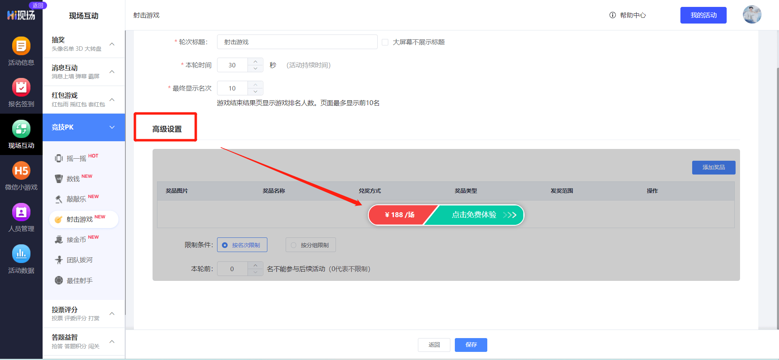
Task: Click the 添加奖品 button
Action: click(x=714, y=167)
